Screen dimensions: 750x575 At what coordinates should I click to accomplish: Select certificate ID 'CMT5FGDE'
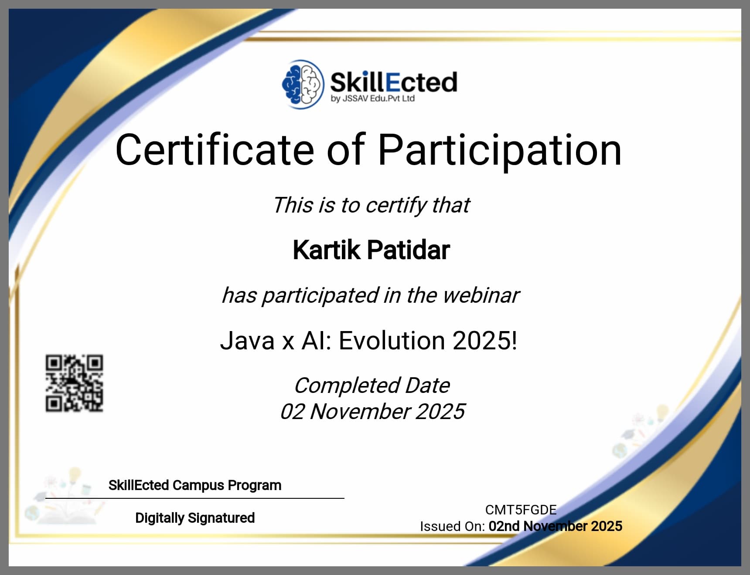click(x=521, y=510)
